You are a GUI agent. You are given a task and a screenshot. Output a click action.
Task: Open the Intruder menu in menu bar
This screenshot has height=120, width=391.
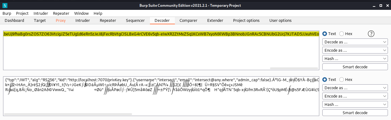click(x=41, y=14)
